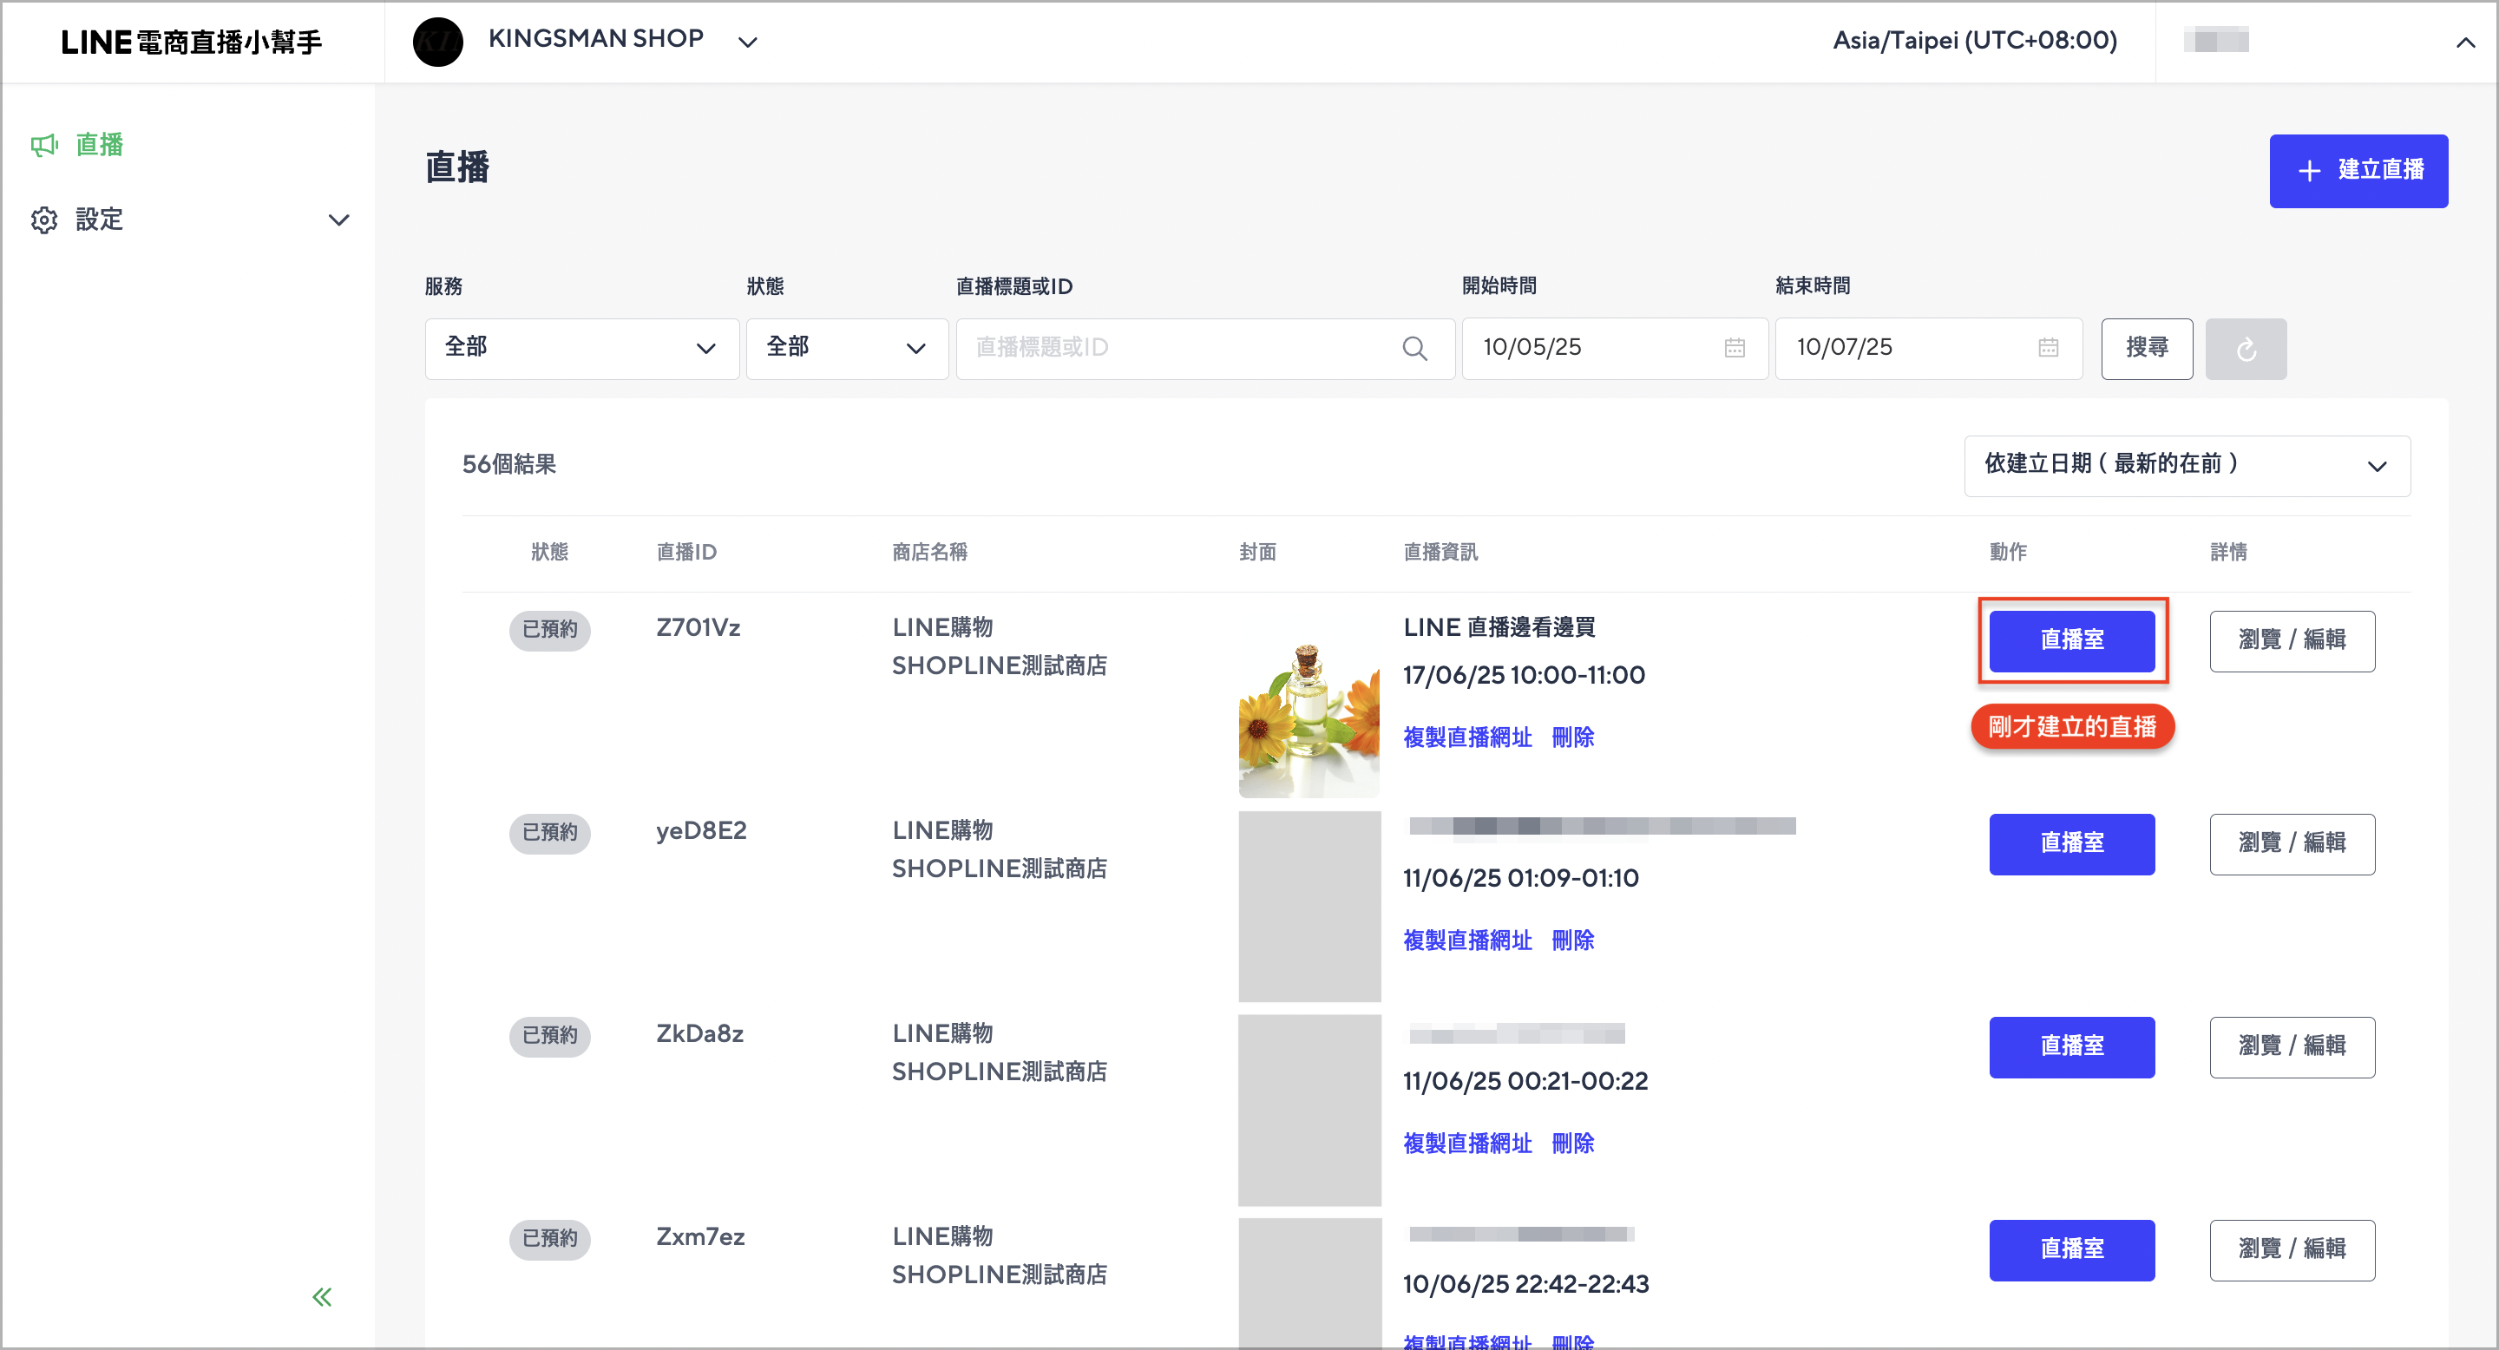2499x1350 pixels.
Task: Click the 直播ID column header
Action: 685,553
